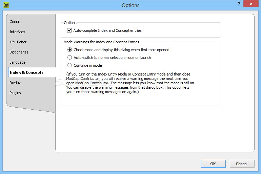Open the XML Editor settings tab
This screenshot has height=174, width=261.
point(18,42)
